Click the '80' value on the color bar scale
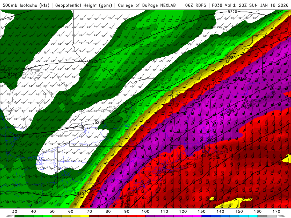Image resolution: width=291 pixels, height=218 pixels. click(x=108, y=211)
